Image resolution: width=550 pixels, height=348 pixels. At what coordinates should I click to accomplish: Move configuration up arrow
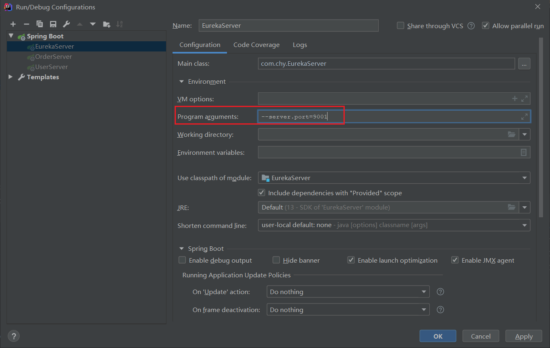click(x=80, y=24)
